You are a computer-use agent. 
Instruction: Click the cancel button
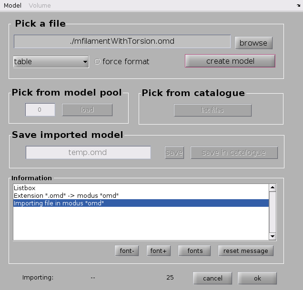point(212,278)
